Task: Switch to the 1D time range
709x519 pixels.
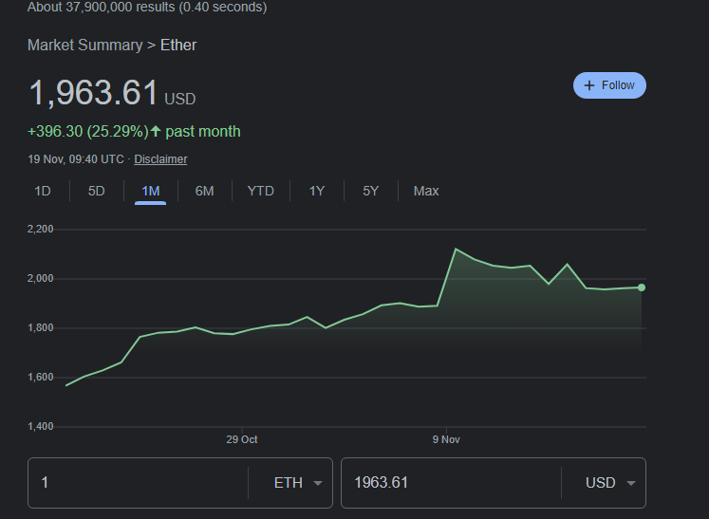Action: (43, 191)
